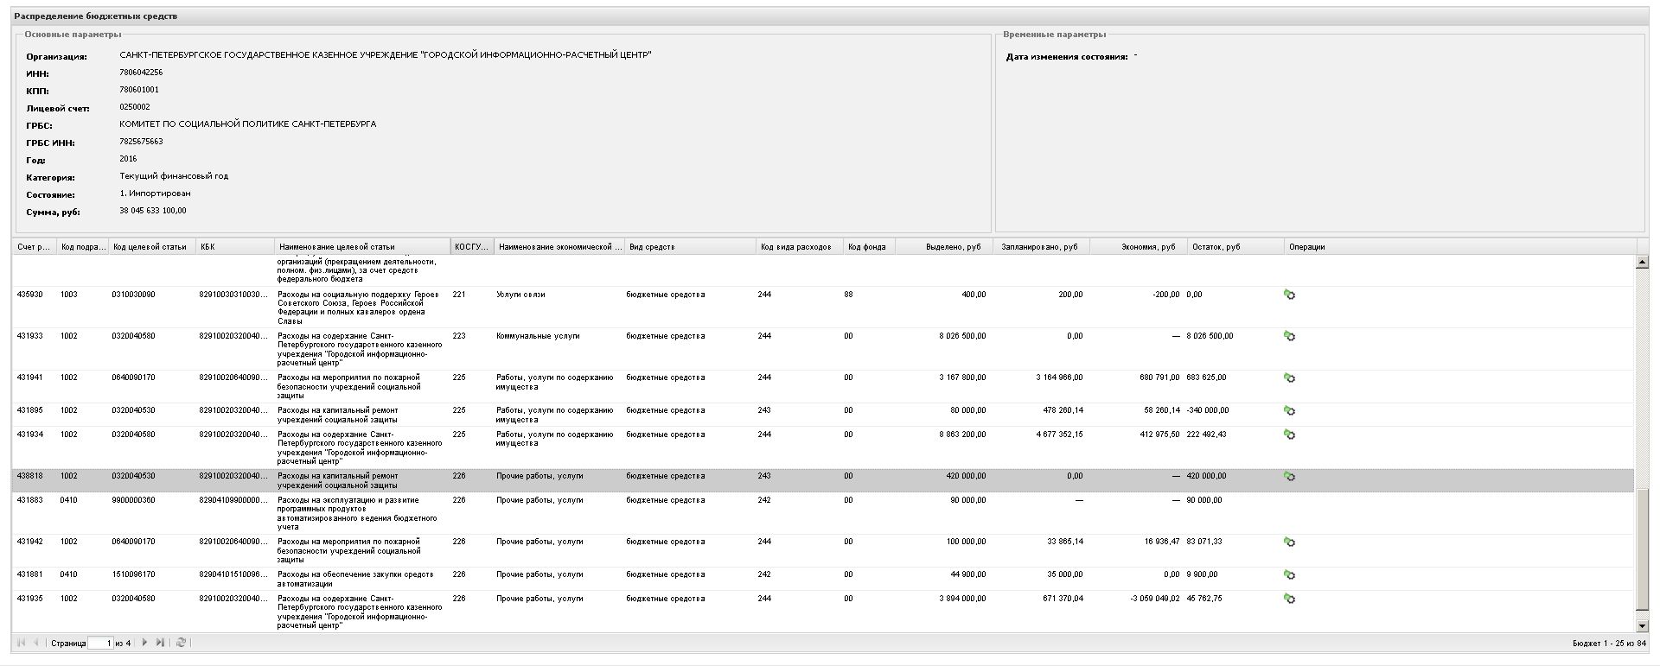Click target code 9900000360
Image resolution: width=1660 pixels, height=666 pixels.
tap(133, 500)
